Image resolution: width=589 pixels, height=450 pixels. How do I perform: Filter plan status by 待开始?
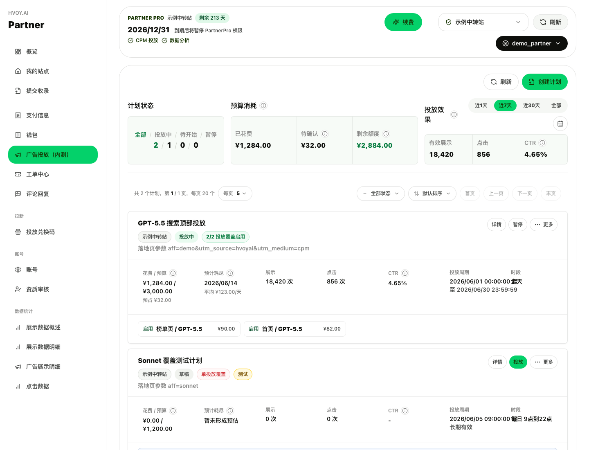(x=189, y=135)
